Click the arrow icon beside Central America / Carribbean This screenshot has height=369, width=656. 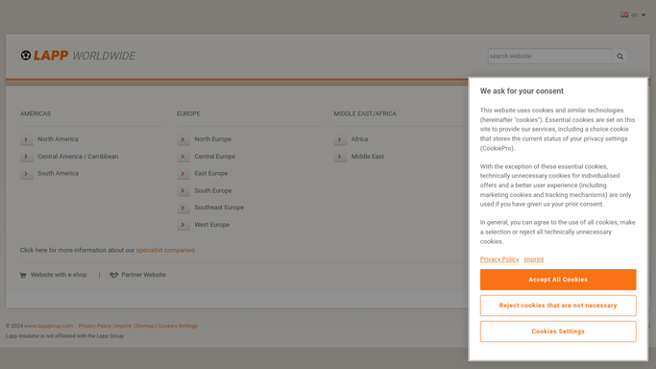click(26, 157)
